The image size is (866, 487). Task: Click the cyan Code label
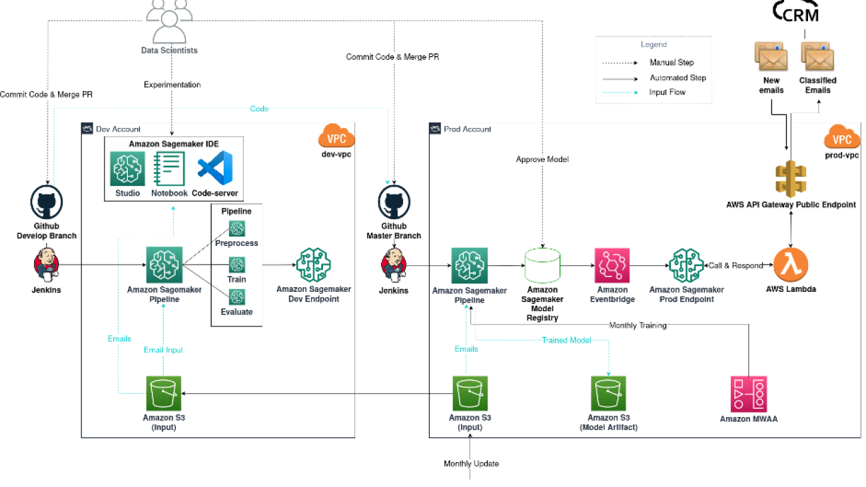[259, 109]
